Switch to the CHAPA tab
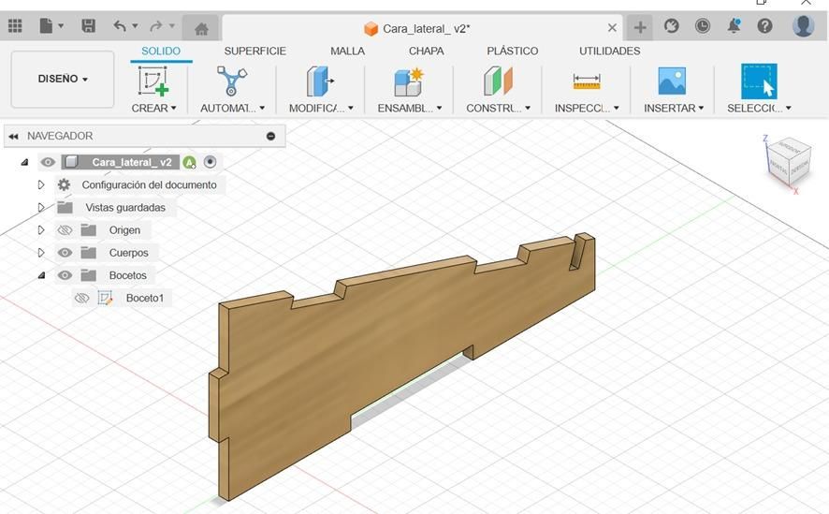The width and height of the screenshot is (829, 514). (x=426, y=51)
